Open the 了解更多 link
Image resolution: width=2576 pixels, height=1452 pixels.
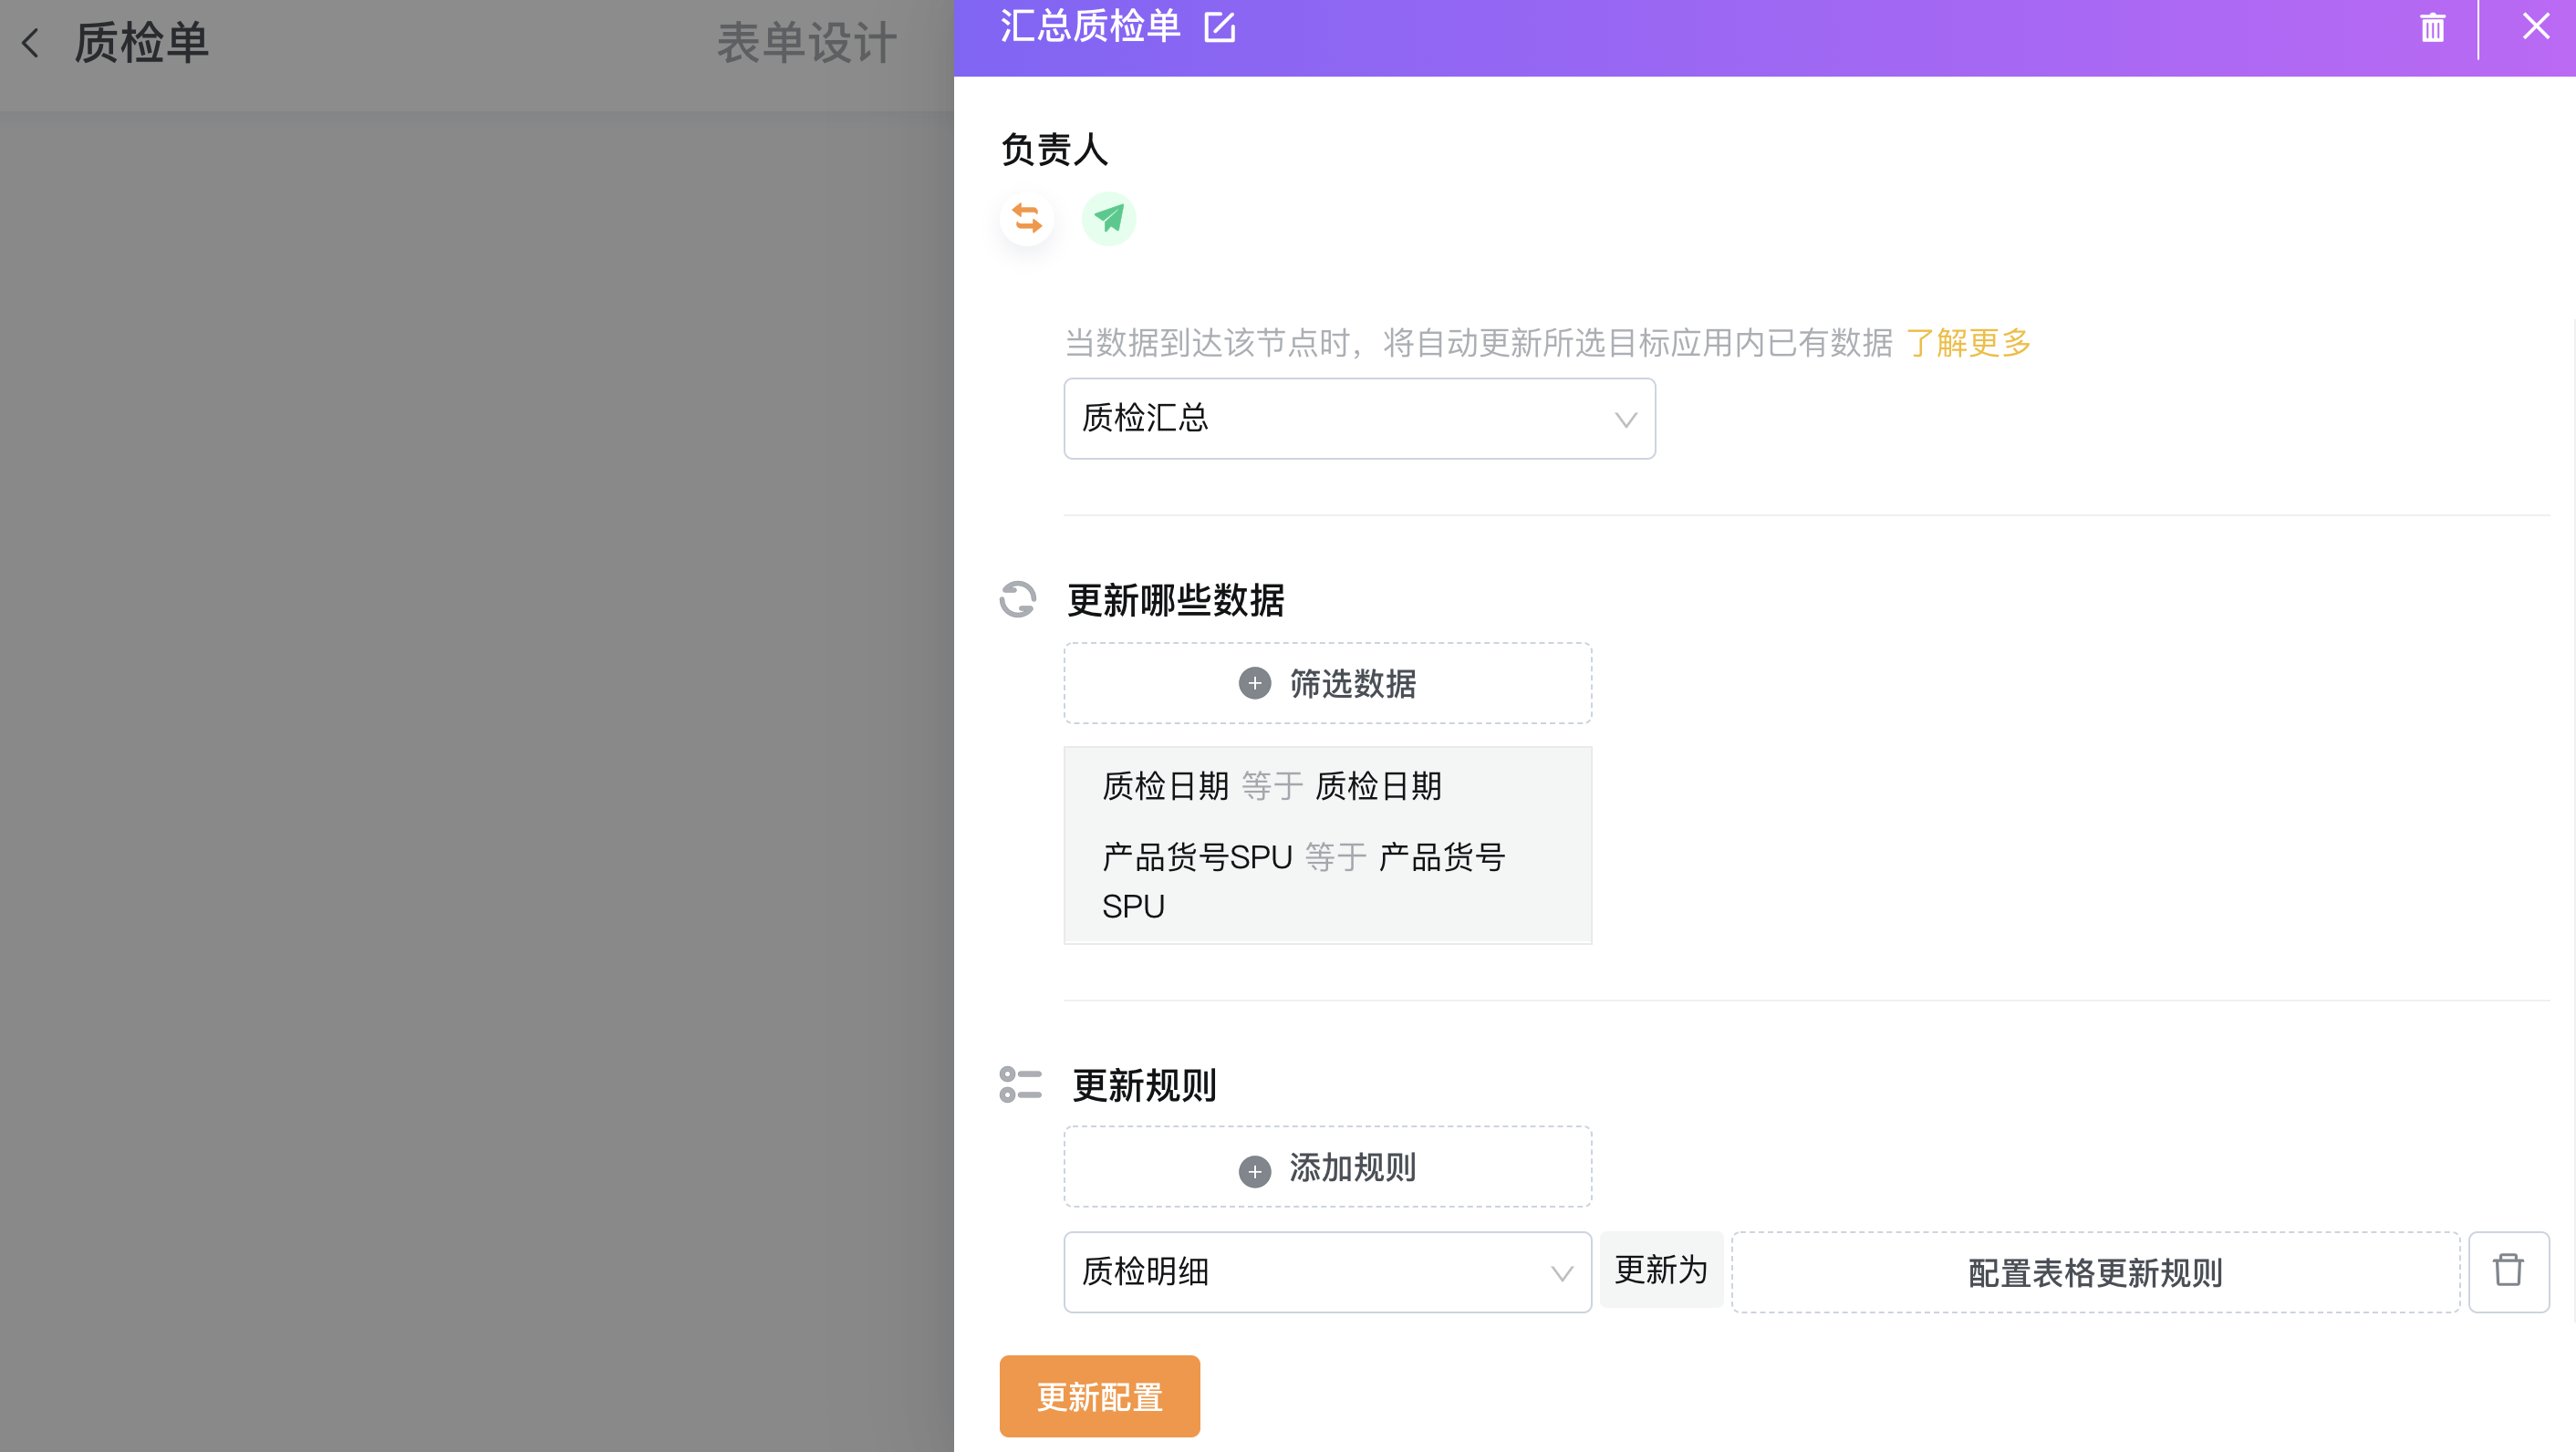tap(1968, 343)
